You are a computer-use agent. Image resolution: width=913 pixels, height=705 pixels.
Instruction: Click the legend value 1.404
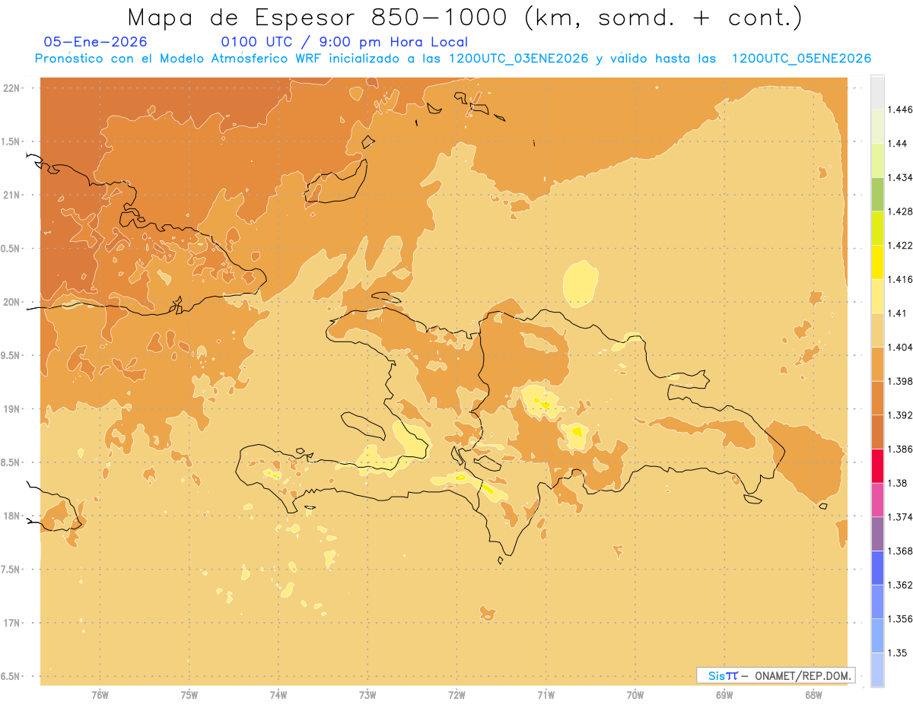pyautogui.click(x=899, y=347)
